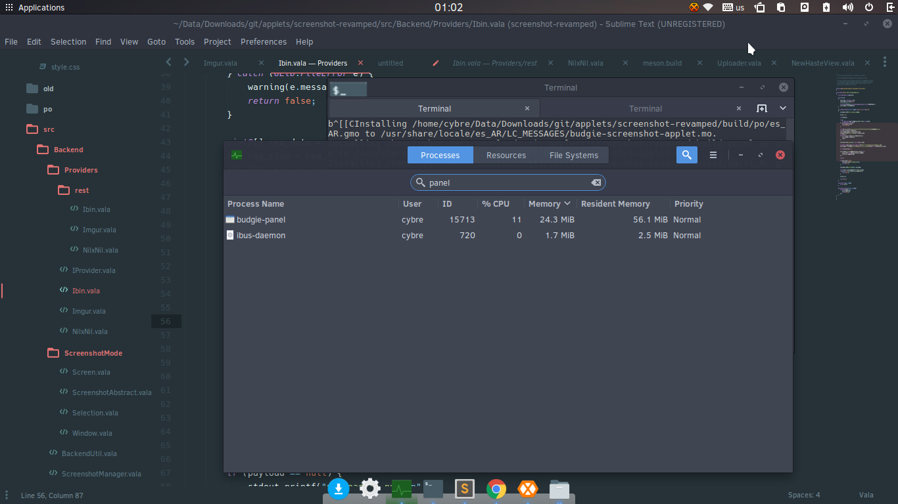Open IProvider.vala in the sidebar
The width and height of the screenshot is (898, 504).
coord(87,270)
